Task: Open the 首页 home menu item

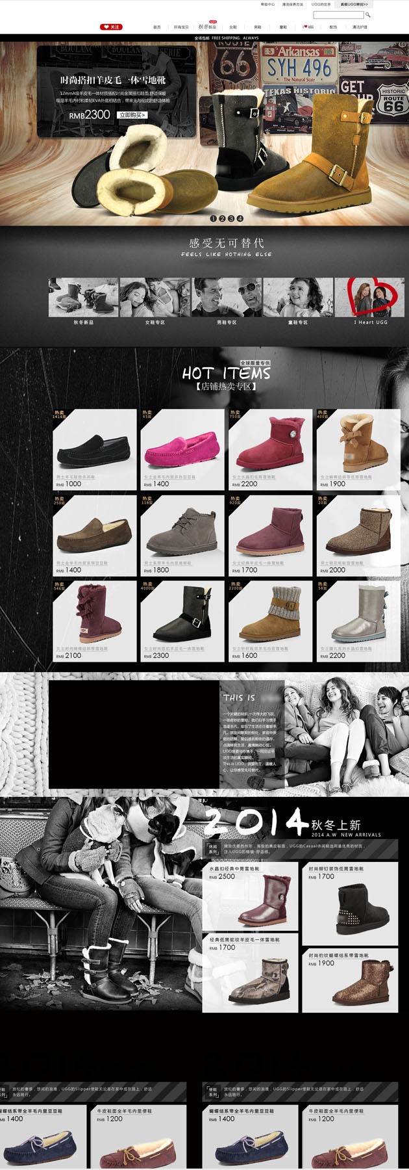Action: click(x=156, y=27)
